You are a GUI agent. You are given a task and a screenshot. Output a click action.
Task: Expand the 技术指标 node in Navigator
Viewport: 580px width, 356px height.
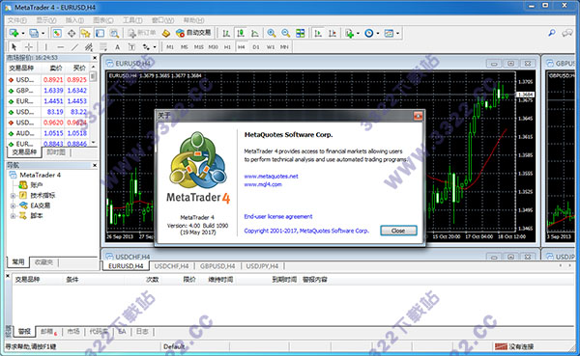coord(13,195)
